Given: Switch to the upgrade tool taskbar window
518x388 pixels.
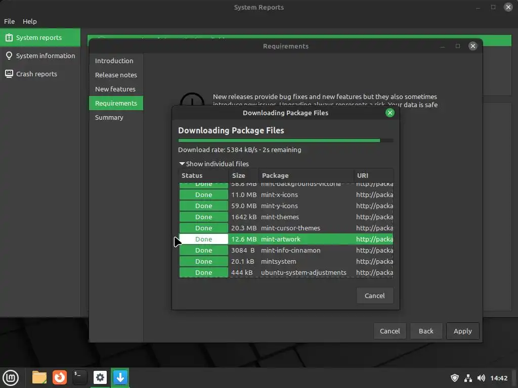Looking at the screenshot, I should 120,377.
